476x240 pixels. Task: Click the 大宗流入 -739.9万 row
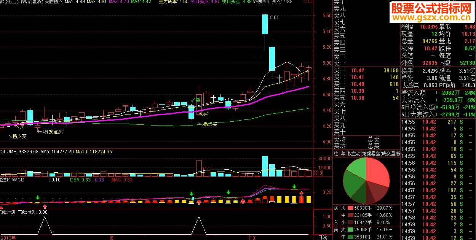coord(438,100)
